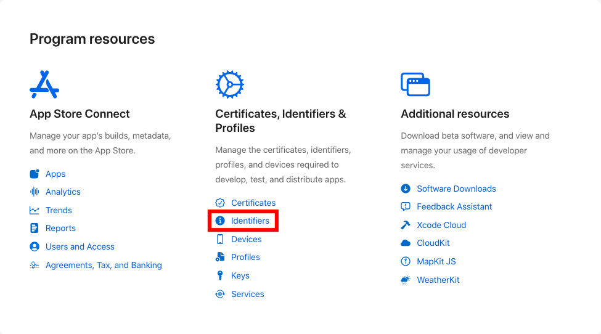The height and width of the screenshot is (334, 601).
Task: Open the Certificates link
Action: [253, 203]
